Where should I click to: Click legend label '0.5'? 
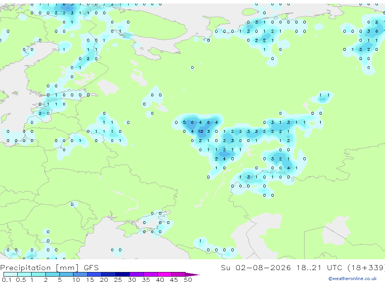(21, 280)
